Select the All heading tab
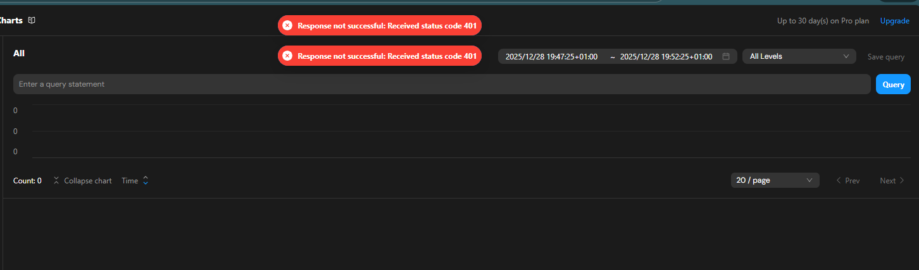This screenshot has width=919, height=270. click(x=19, y=53)
